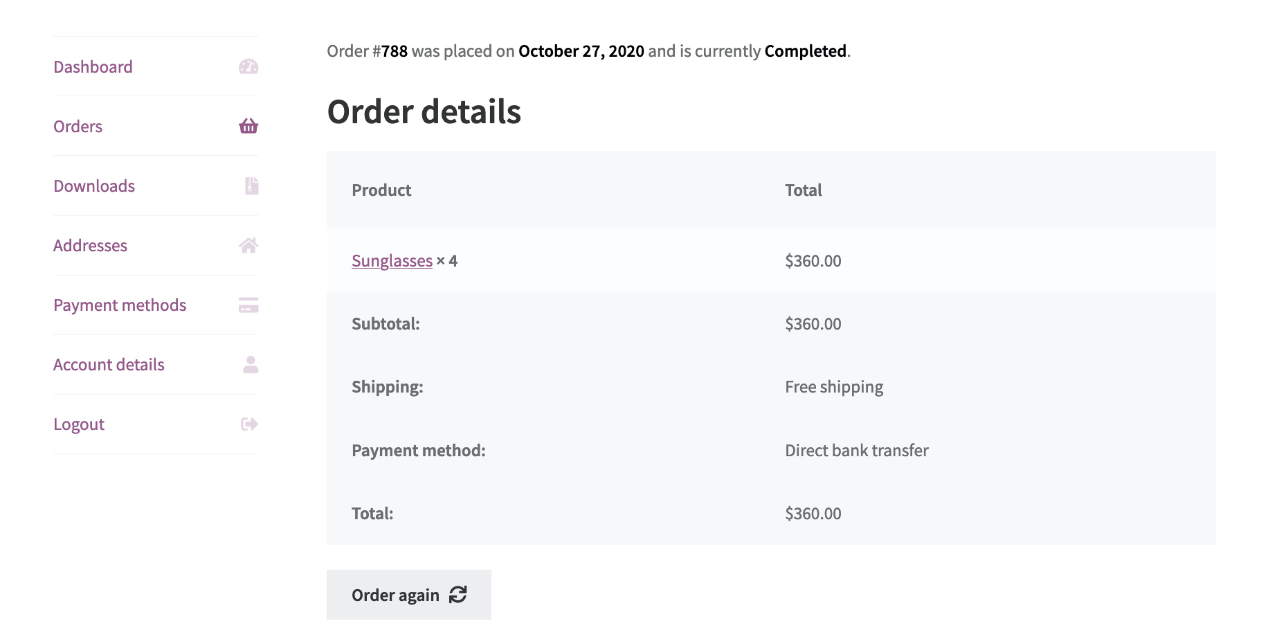Click the refresh icon in Order again
Screen dimensions: 1277x639
tap(458, 595)
